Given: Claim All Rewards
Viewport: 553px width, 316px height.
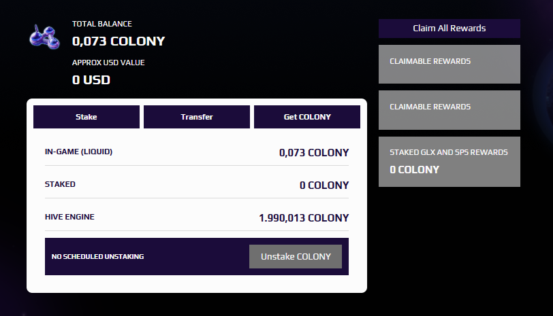Looking at the screenshot, I should tap(449, 29).
